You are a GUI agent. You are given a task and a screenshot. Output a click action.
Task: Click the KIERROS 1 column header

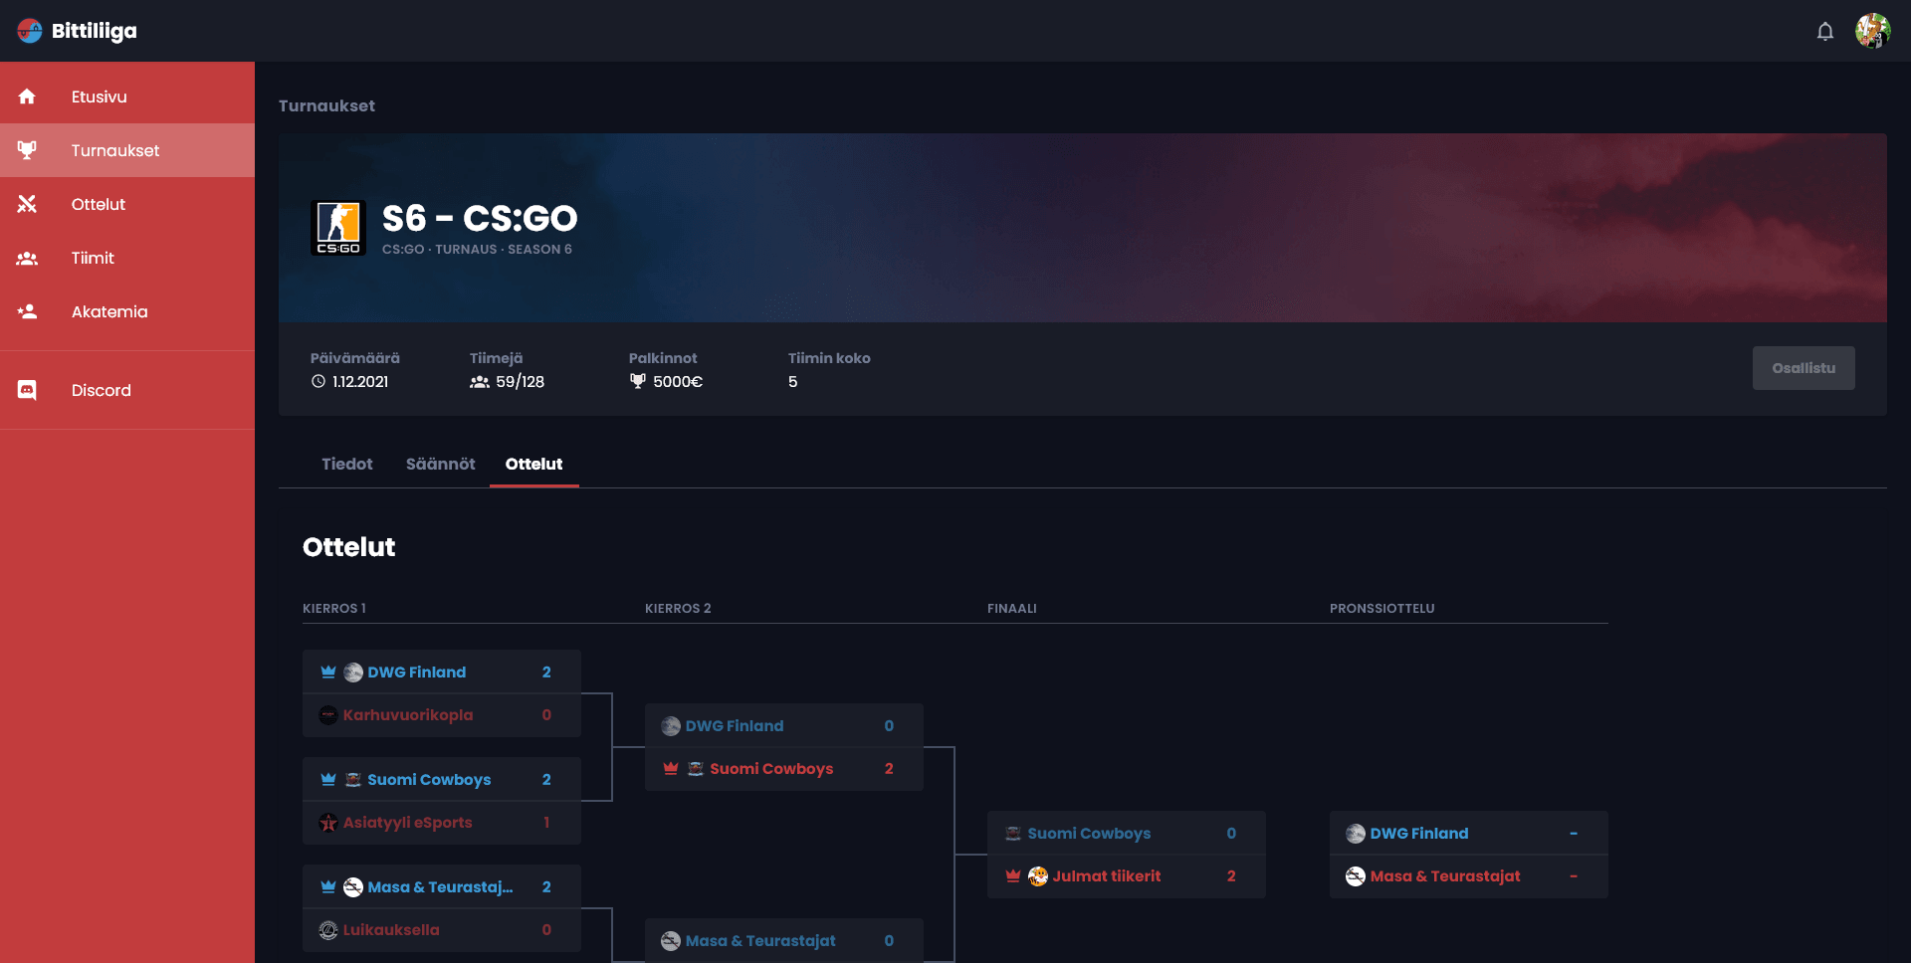[334, 608]
